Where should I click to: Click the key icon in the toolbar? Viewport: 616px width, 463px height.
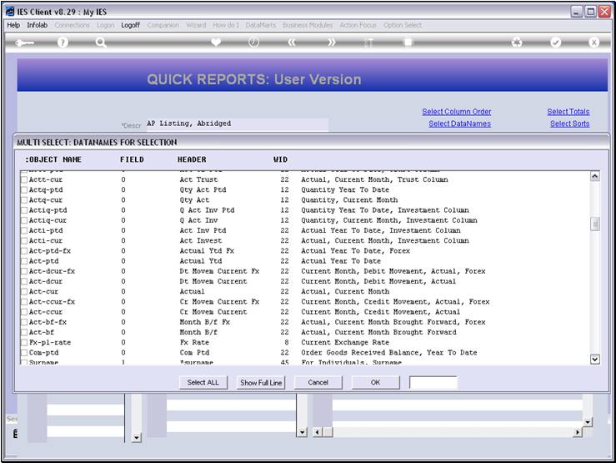24,43
